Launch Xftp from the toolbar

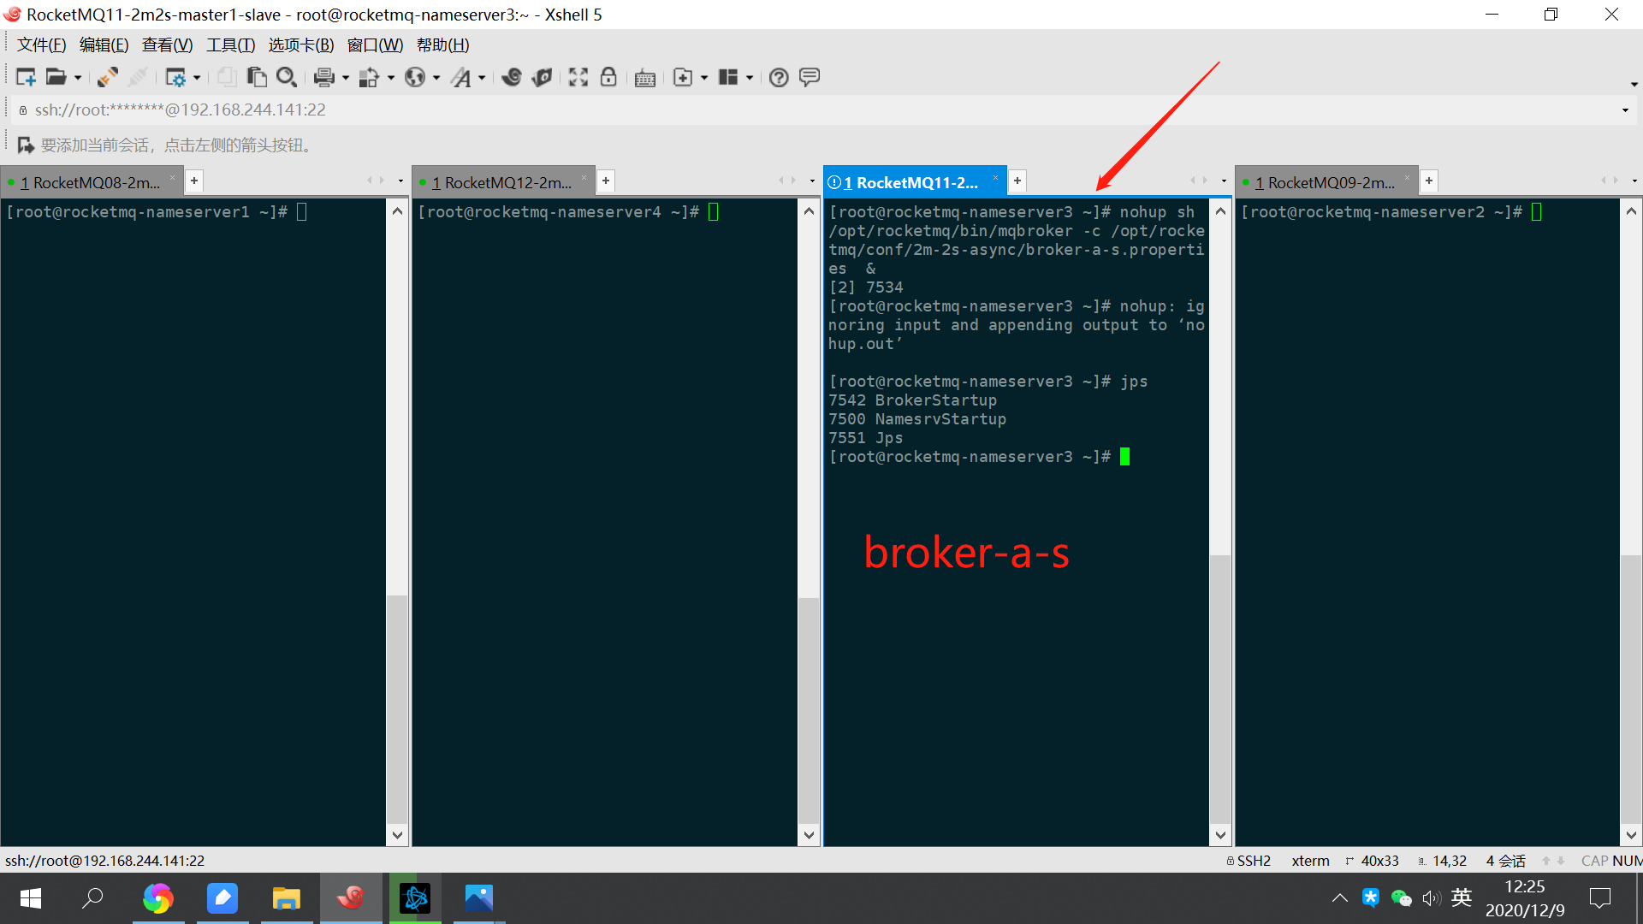(x=512, y=77)
